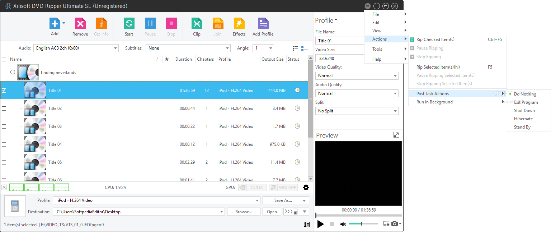
Task: Open the File menu
Action: coord(386,14)
